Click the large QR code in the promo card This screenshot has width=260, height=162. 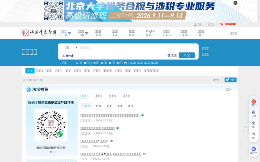coord(51,125)
